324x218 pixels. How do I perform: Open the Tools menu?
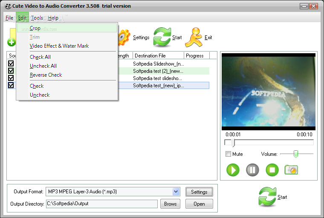[37, 18]
